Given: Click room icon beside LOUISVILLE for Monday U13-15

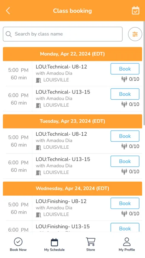Looking at the screenshot, I should click(38, 105).
